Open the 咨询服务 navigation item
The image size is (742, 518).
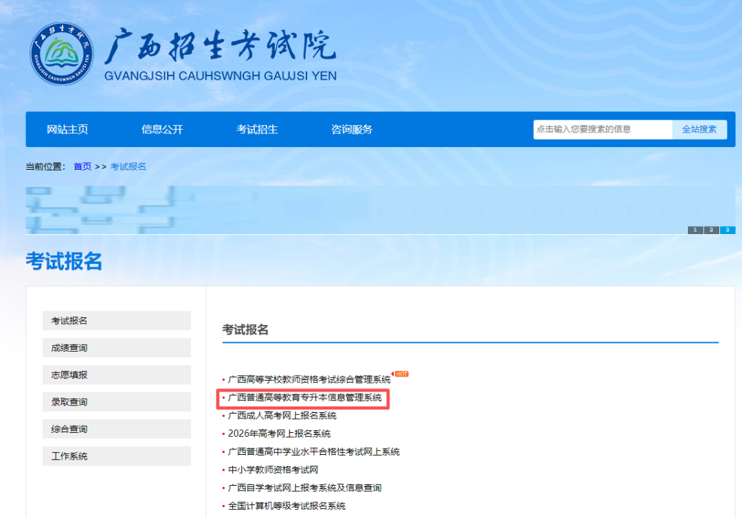point(352,129)
